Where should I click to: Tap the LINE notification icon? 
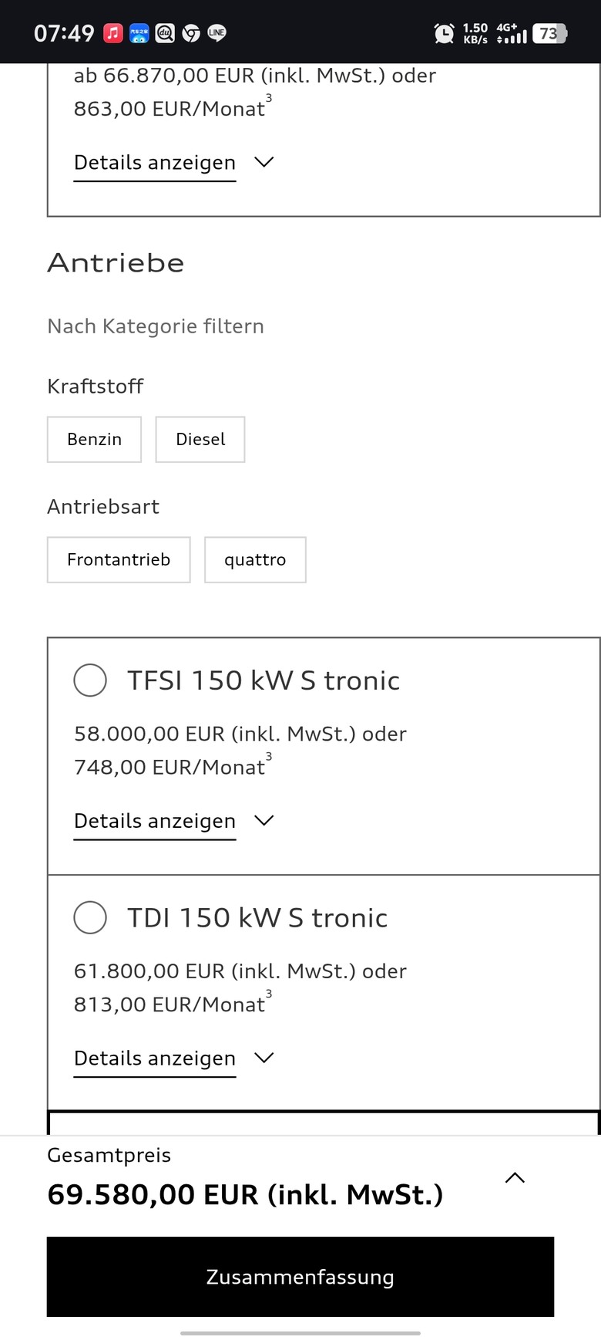tap(217, 33)
